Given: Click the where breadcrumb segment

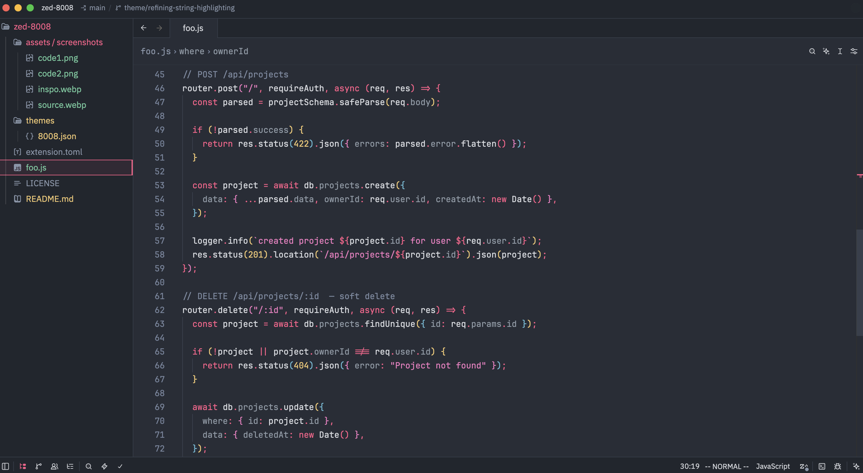Looking at the screenshot, I should coord(192,51).
